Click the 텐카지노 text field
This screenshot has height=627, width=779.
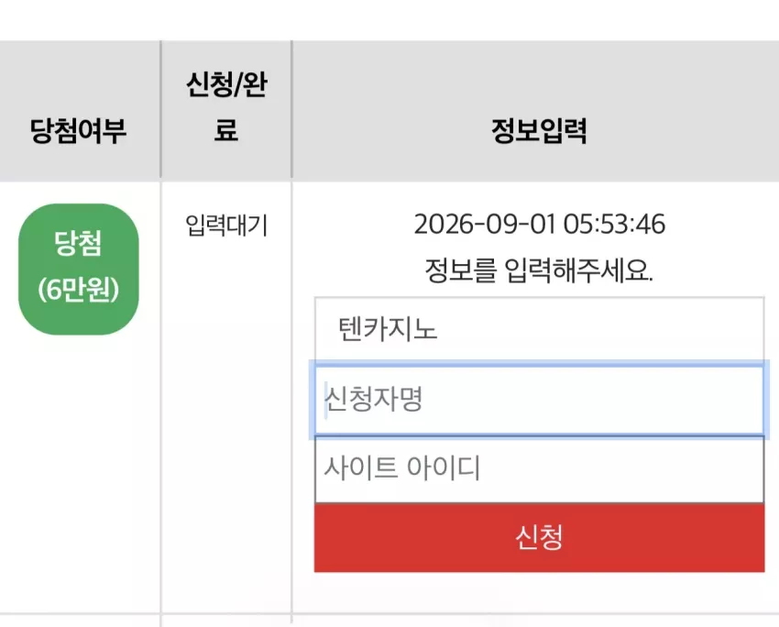(x=539, y=329)
